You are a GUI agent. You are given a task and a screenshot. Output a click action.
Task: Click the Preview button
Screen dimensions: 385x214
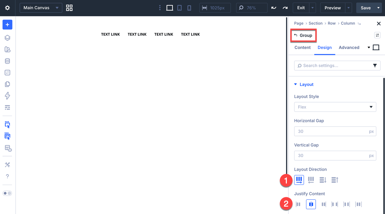tap(332, 8)
